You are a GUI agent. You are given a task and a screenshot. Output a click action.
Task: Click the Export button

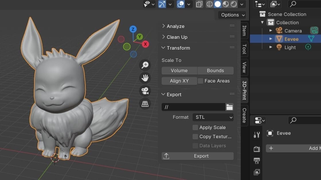click(x=197, y=156)
